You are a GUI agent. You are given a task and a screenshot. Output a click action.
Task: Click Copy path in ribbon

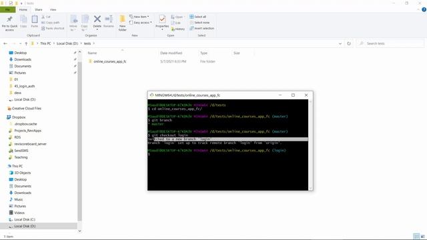[51, 23]
